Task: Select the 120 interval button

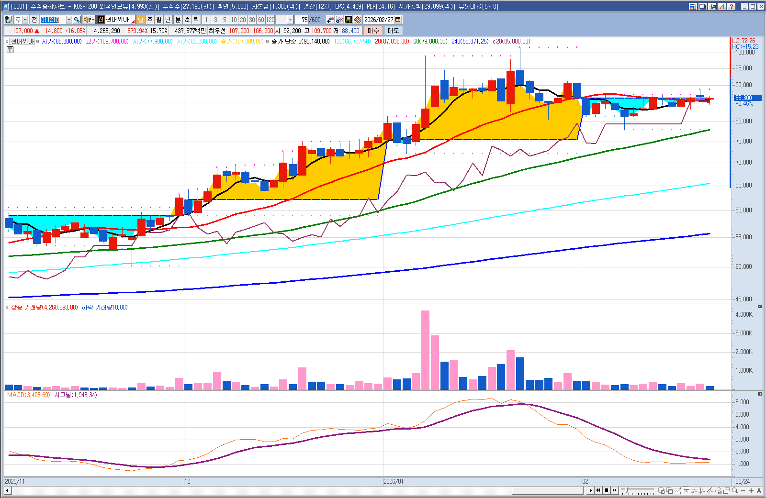Action: tap(270, 20)
